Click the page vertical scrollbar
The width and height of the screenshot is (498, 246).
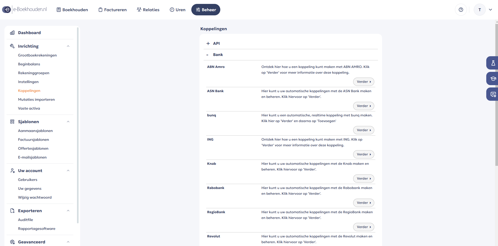pyautogui.click(x=496, y=95)
